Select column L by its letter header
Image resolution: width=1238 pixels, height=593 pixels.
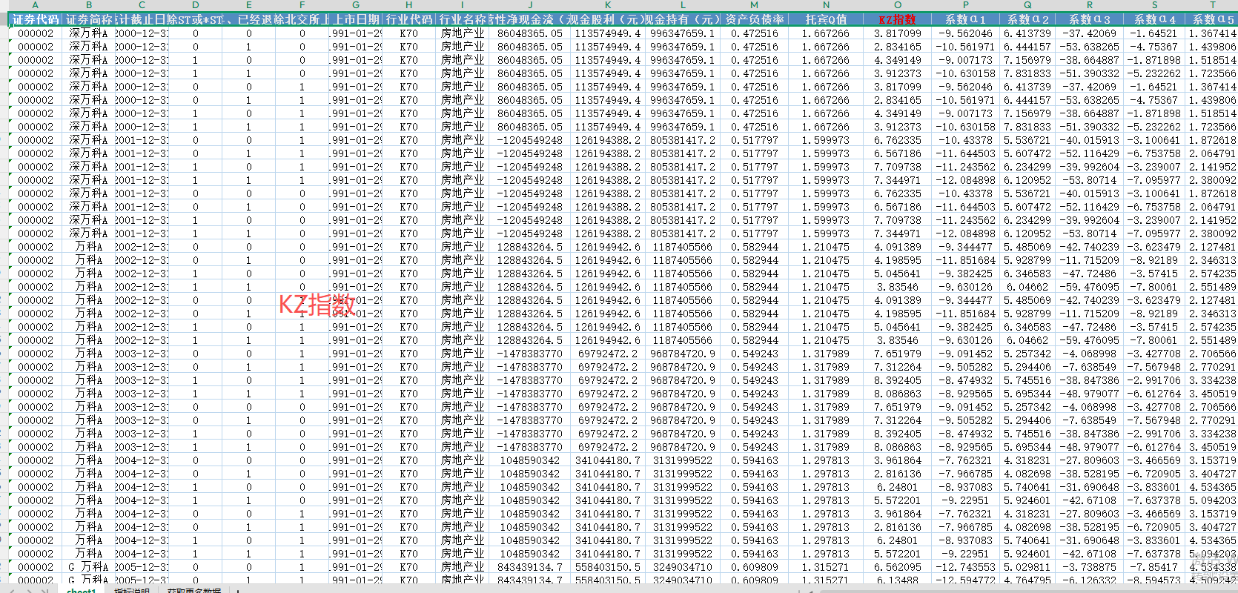click(x=683, y=5)
